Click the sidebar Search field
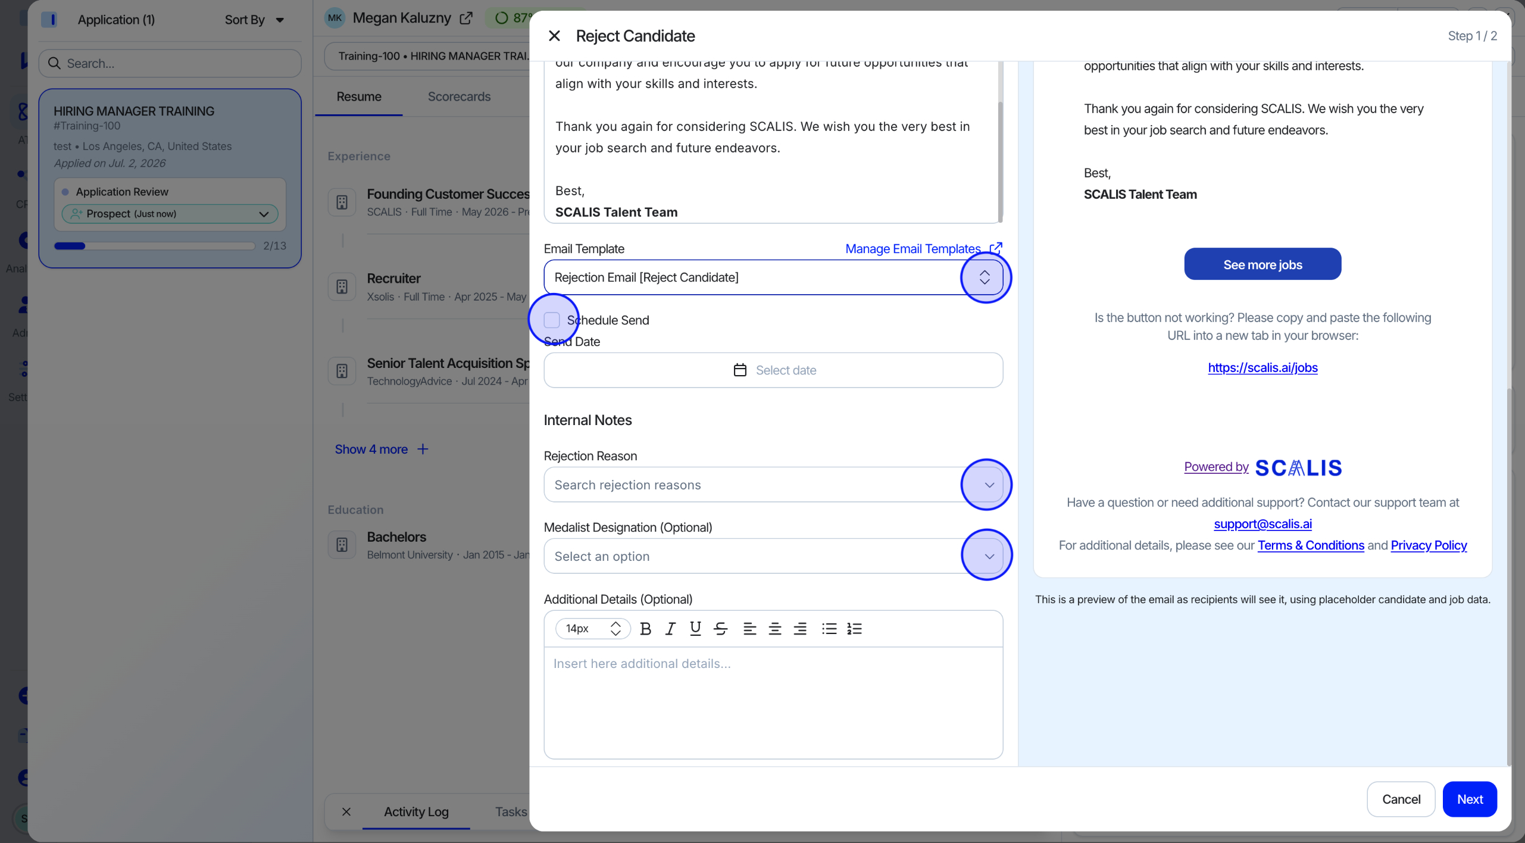The height and width of the screenshot is (843, 1525). [x=170, y=63]
